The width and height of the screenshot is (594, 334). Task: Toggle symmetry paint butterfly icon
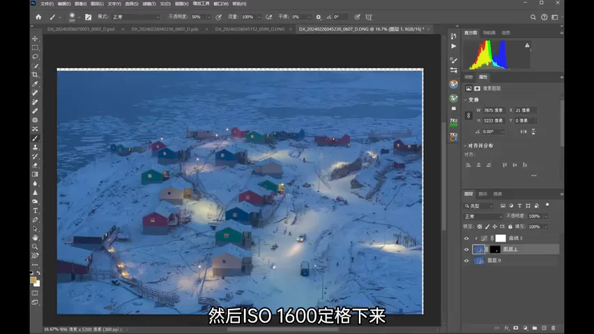pyautogui.click(x=369, y=17)
